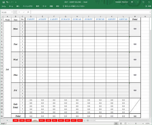152x125 pixels.
Task: Select row 17 header
Action: click(x=2, y=69)
